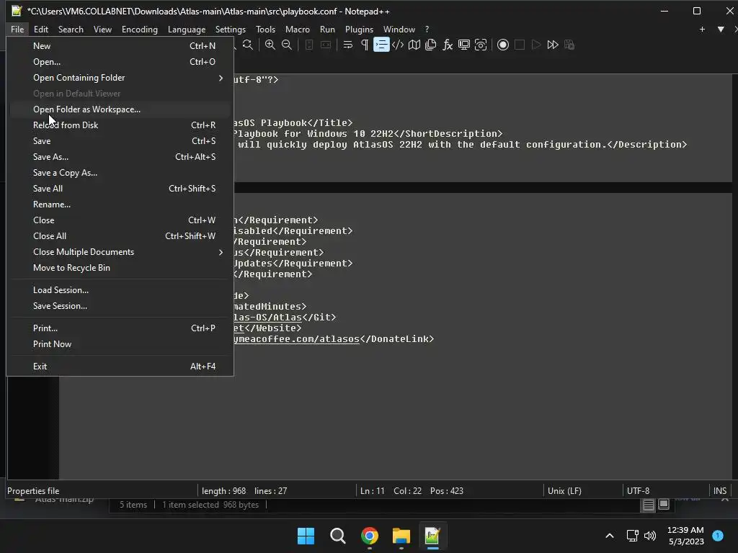The width and height of the screenshot is (738, 553).
Task: Choose Open... in the File menu
Action: 120,62
